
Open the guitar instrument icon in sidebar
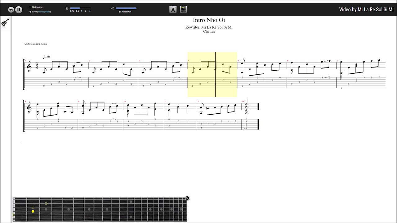coord(5,23)
